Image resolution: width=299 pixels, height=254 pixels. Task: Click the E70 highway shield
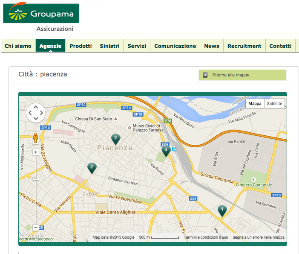[168, 121]
